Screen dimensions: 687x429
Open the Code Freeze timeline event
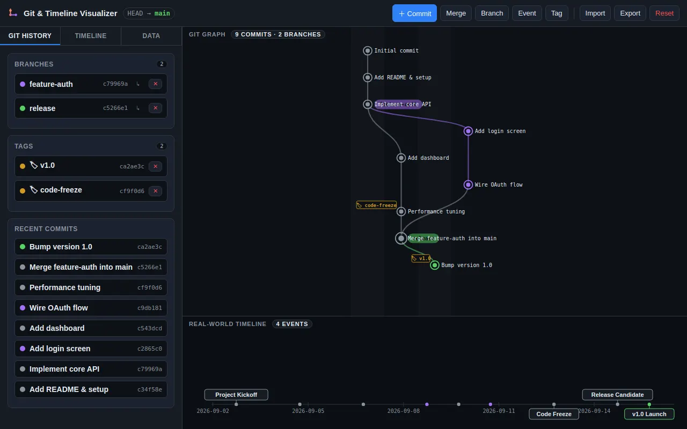click(554, 414)
